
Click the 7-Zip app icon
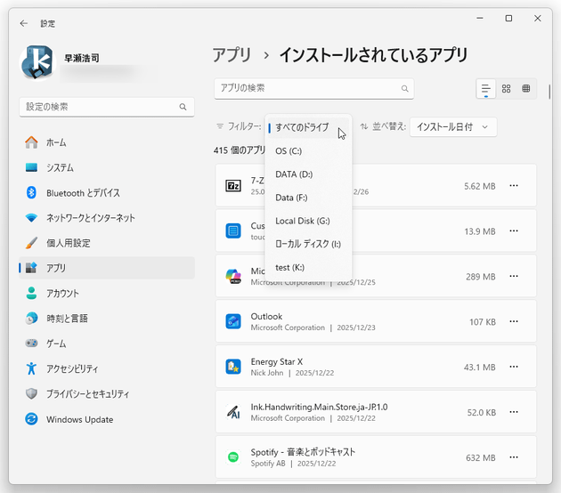[233, 186]
